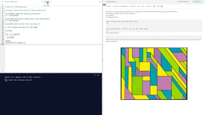
Task: Apply Underline formatting
Action: [x=149, y=6]
